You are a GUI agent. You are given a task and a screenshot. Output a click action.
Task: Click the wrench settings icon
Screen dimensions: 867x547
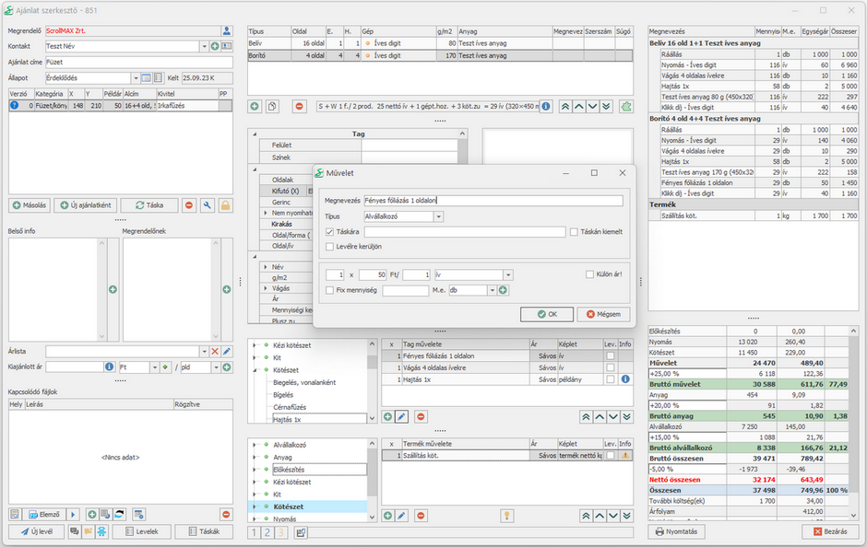pyautogui.click(x=207, y=205)
